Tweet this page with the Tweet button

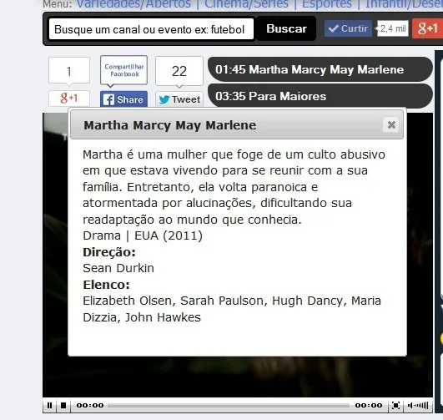[x=179, y=99]
